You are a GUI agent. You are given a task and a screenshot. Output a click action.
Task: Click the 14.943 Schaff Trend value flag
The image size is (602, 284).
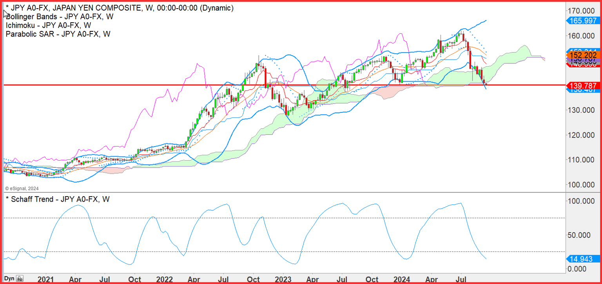point(584,259)
